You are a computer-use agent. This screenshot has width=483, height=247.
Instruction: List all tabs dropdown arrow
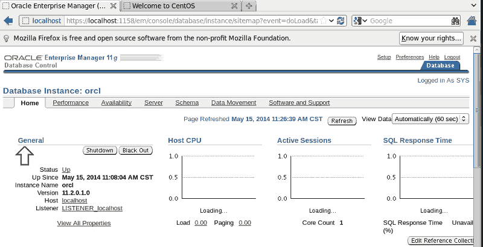point(474,5)
